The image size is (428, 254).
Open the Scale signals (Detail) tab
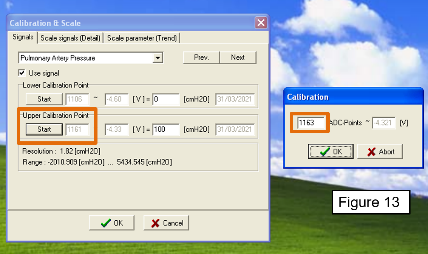70,38
